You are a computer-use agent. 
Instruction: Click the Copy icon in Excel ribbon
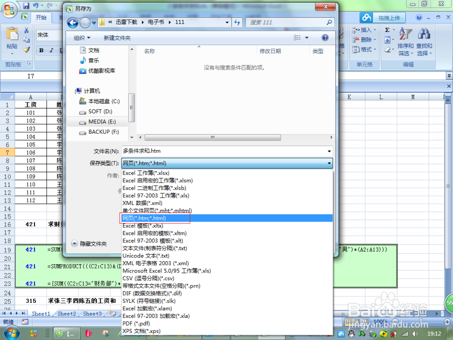coord(26,40)
